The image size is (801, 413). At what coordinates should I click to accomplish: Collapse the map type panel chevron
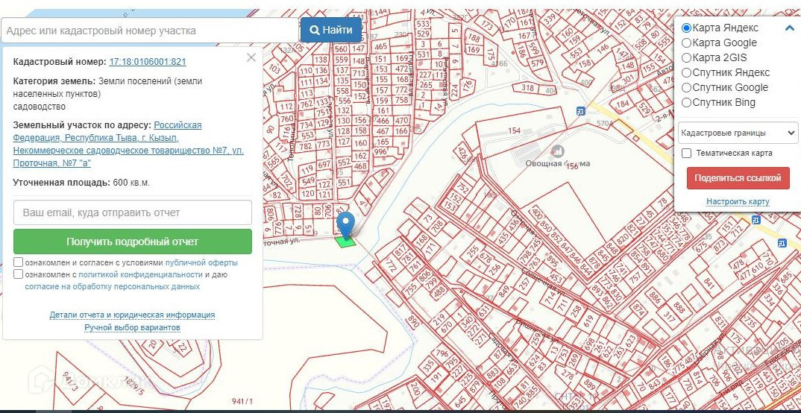(789, 28)
